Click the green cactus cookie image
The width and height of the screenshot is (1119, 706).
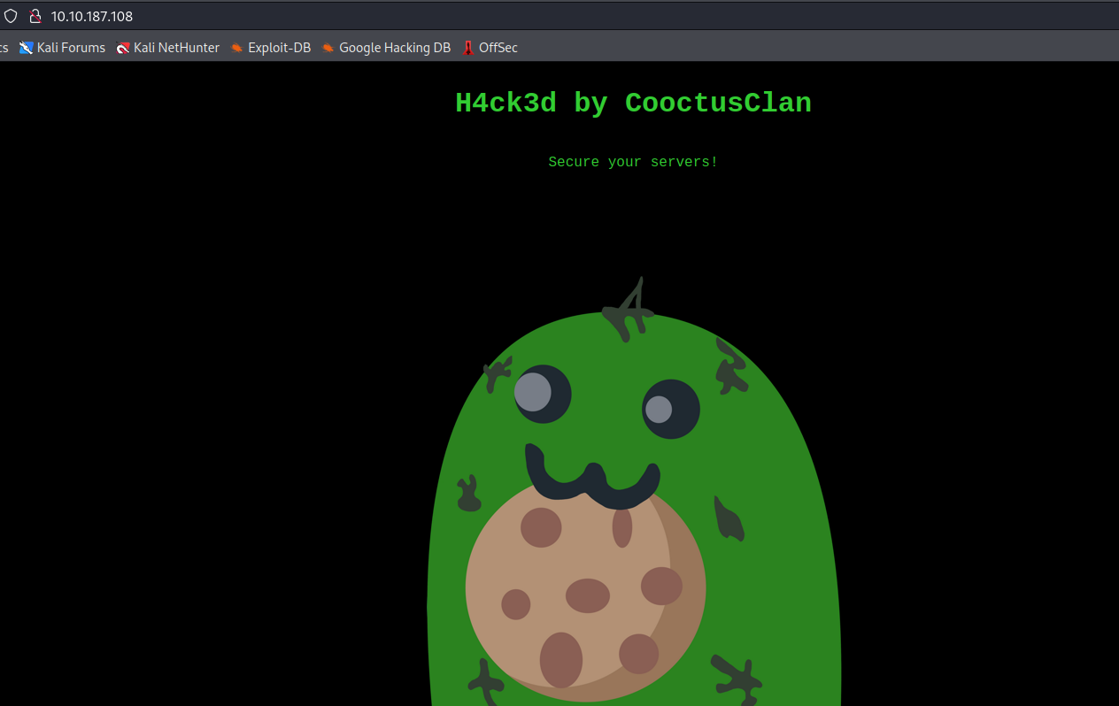coord(634,492)
